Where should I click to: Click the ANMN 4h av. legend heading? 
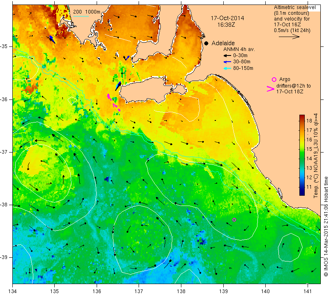tap(239, 49)
